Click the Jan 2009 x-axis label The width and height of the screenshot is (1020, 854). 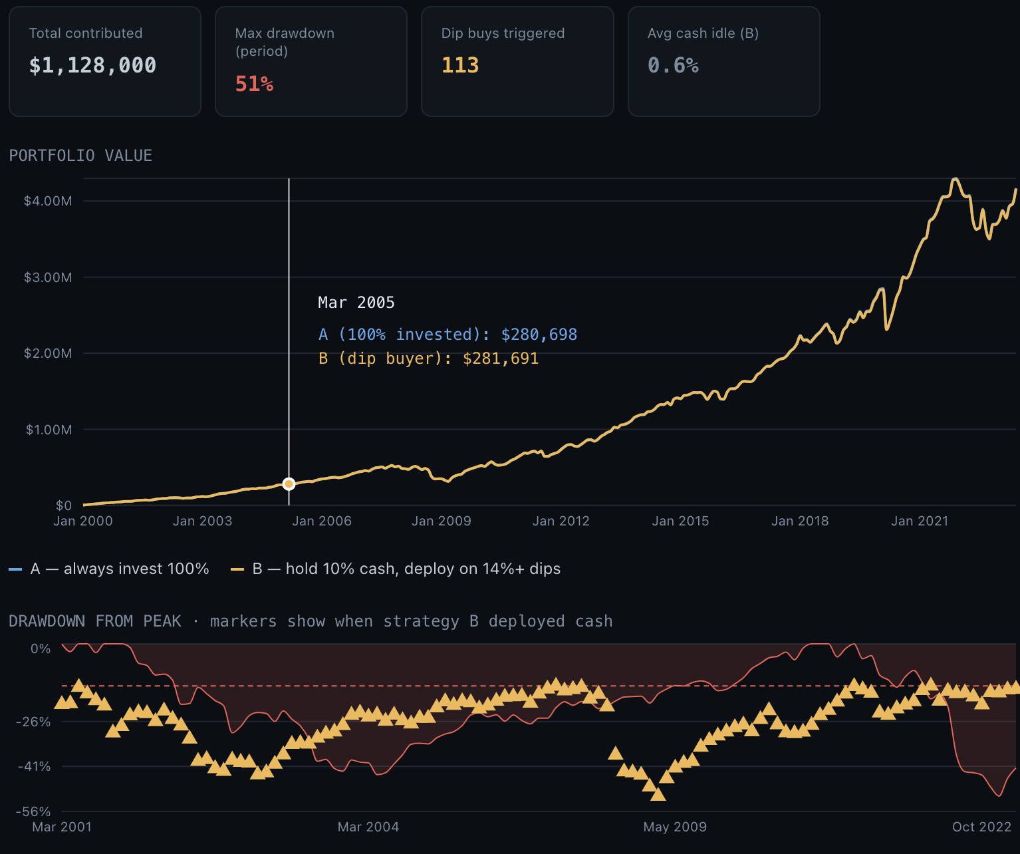(x=442, y=521)
